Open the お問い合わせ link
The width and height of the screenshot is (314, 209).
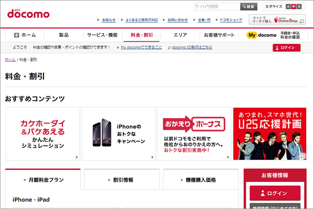tap(178, 20)
